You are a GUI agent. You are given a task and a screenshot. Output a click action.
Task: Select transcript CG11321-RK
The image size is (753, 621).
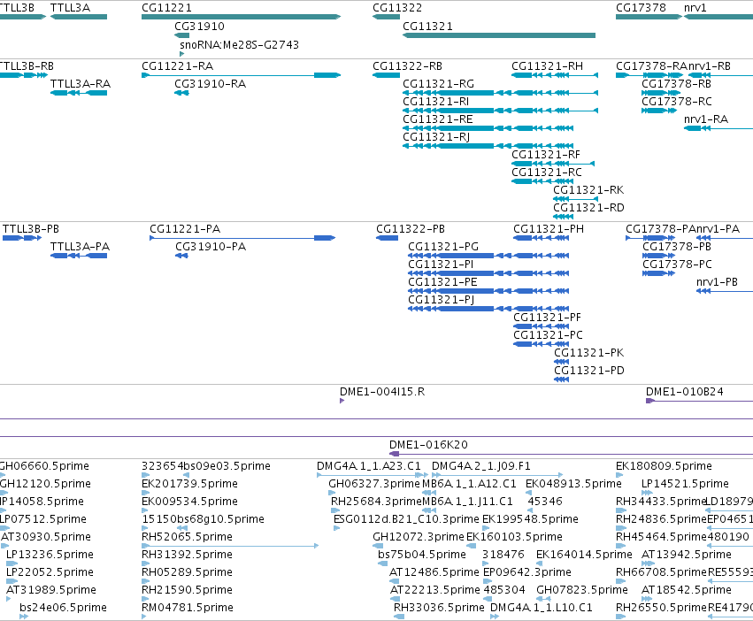[576, 199]
